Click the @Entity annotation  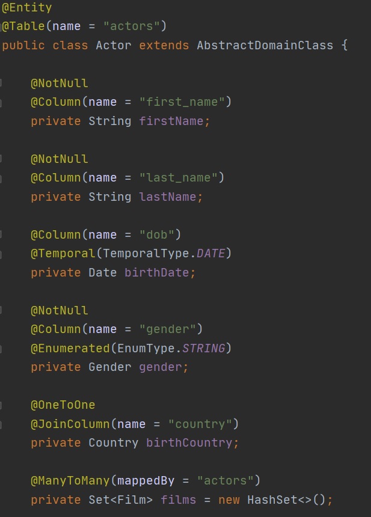(x=27, y=8)
